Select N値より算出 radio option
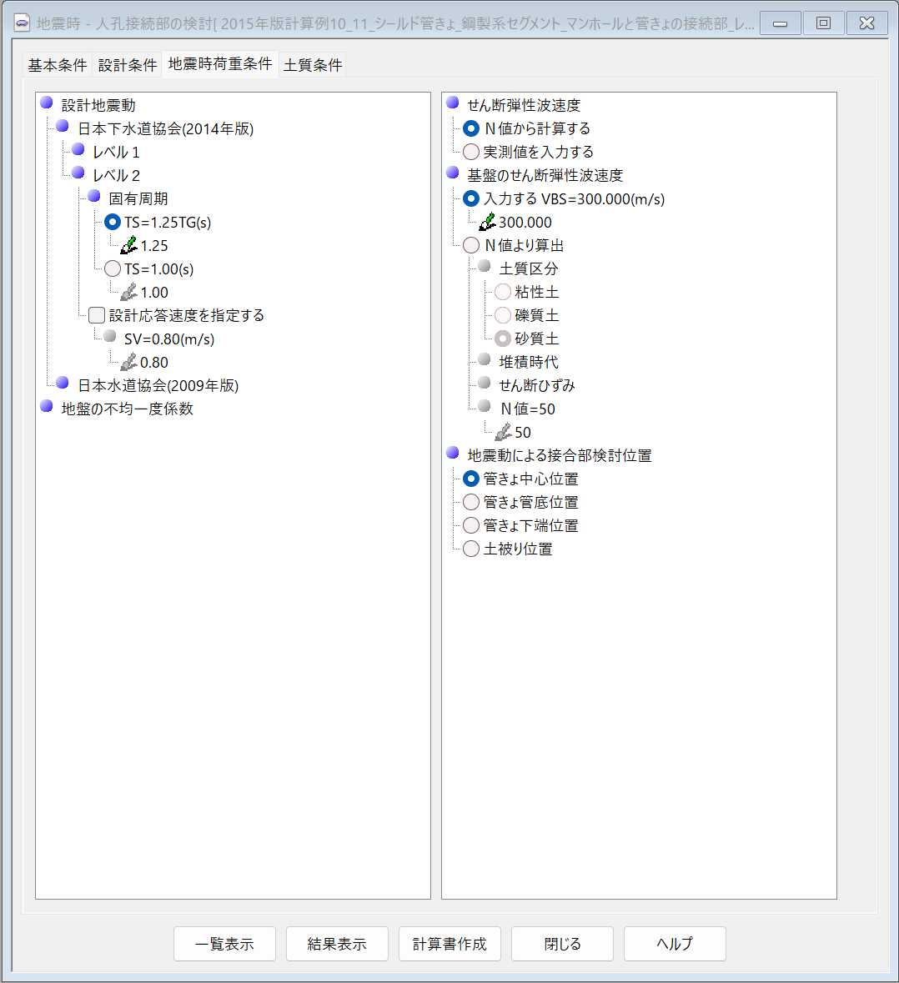 (471, 245)
